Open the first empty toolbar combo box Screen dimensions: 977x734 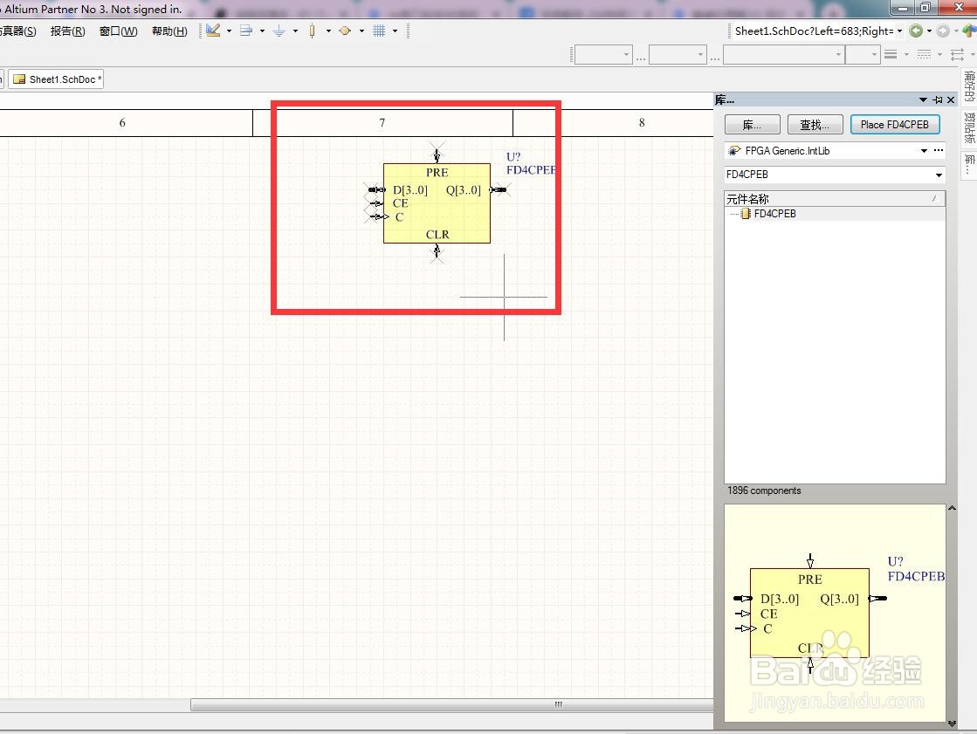626,55
